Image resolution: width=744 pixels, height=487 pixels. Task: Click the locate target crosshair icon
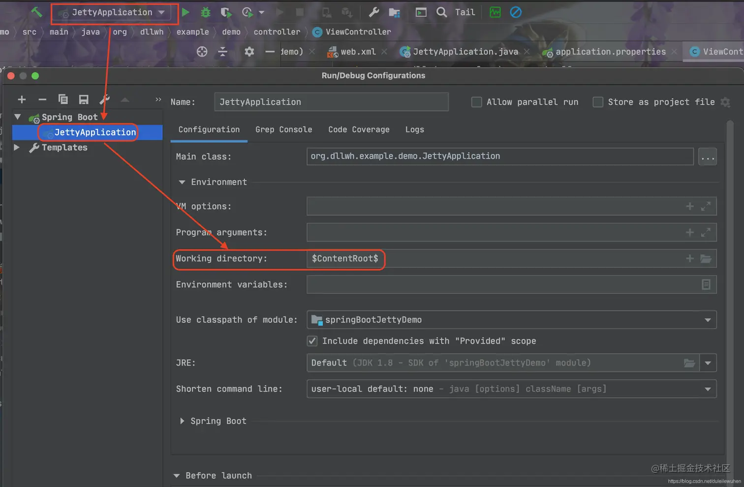(202, 52)
